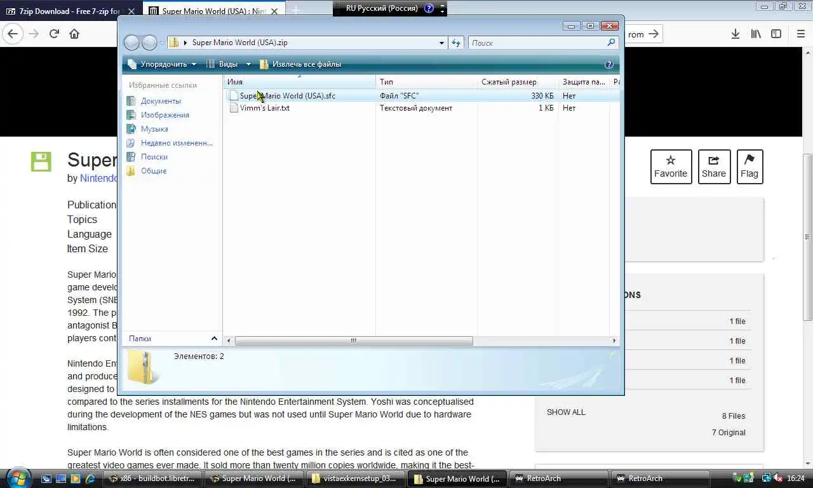This screenshot has height=488, width=813.
Task: Click the refresh button beside the address bar
Action: coord(456,43)
